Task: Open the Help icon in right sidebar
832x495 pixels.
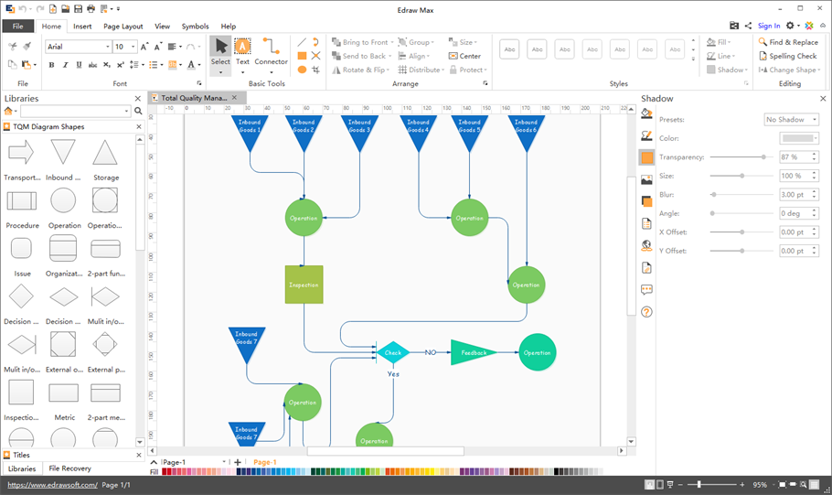Action: [x=646, y=312]
